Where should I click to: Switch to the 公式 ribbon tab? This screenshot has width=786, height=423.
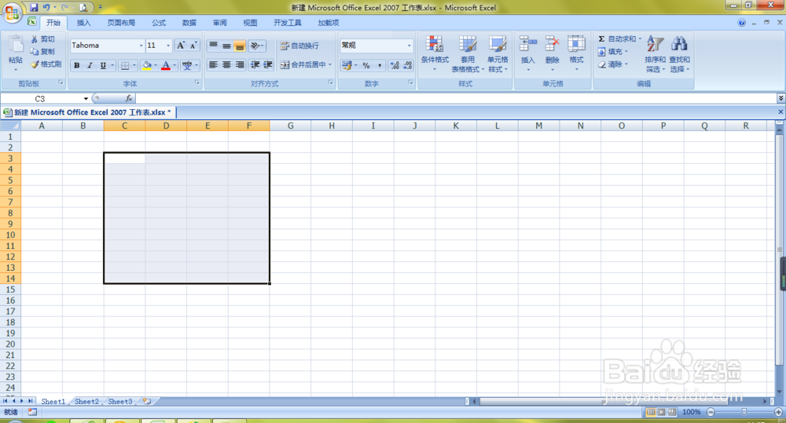pyautogui.click(x=159, y=23)
